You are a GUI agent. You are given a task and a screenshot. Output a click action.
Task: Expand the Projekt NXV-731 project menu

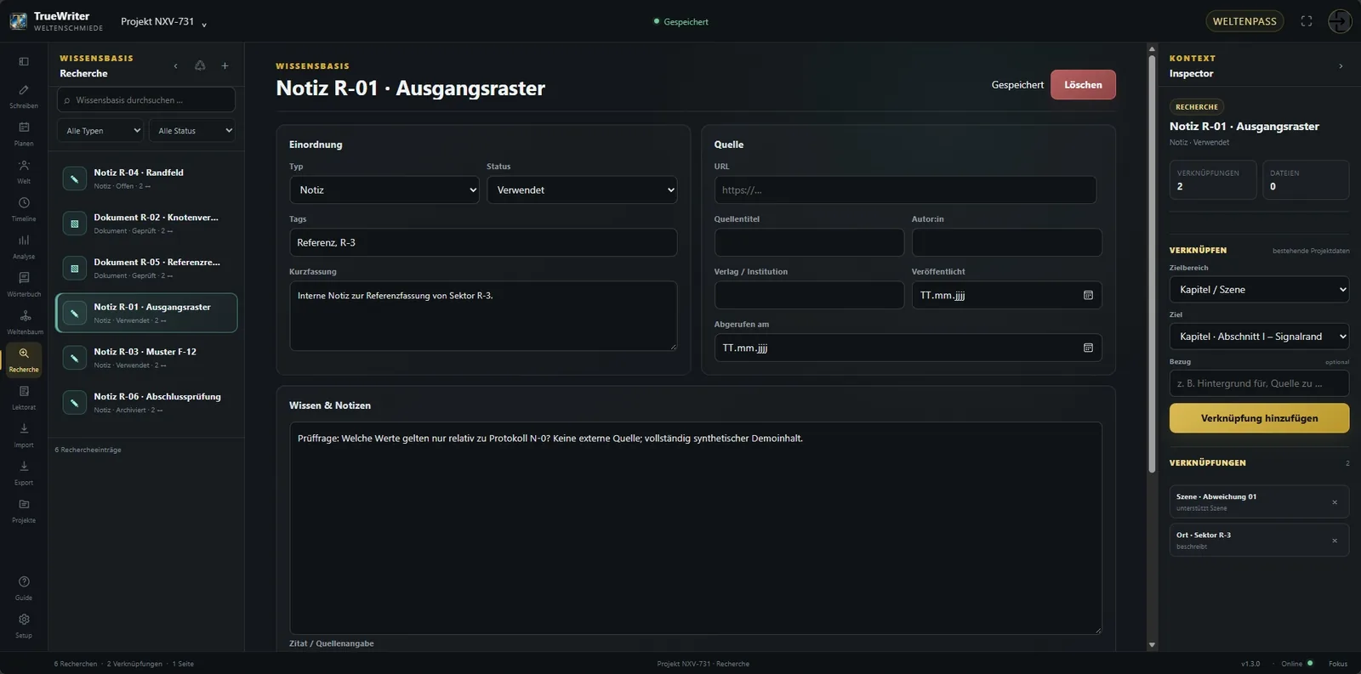(x=163, y=21)
